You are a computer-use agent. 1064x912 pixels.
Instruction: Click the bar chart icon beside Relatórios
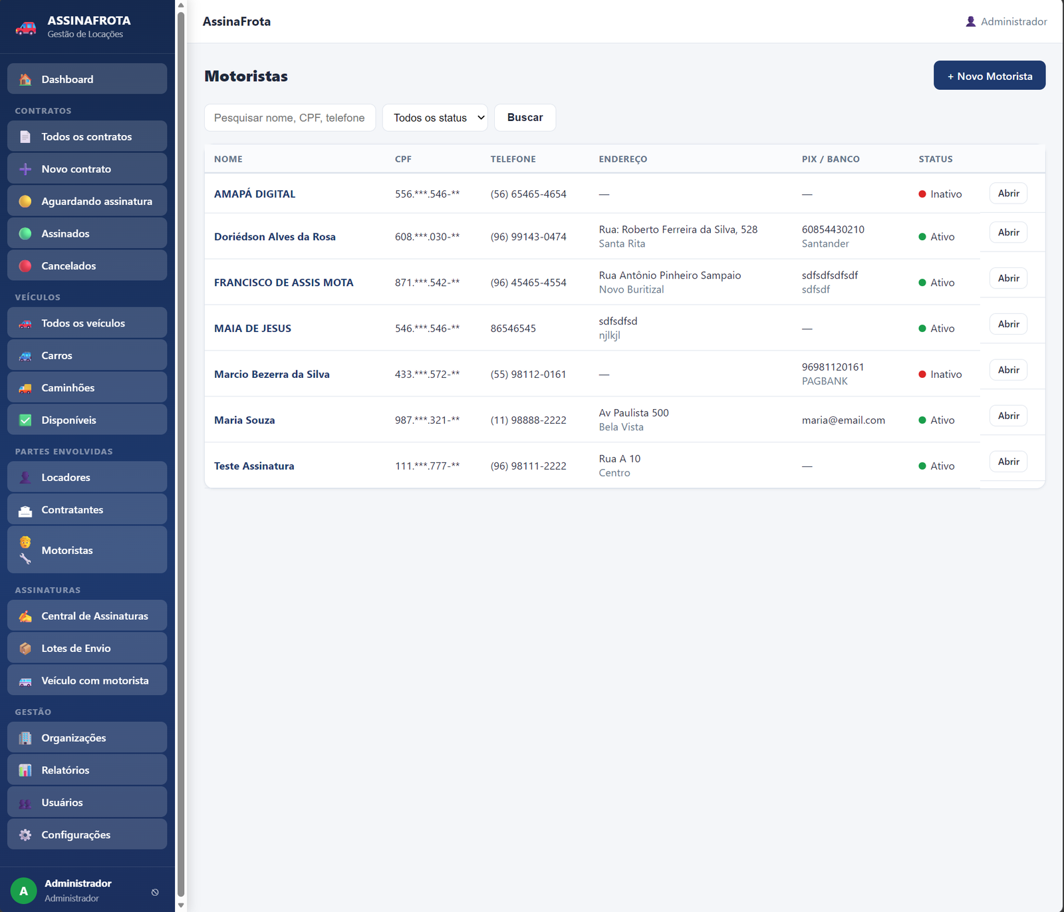pyautogui.click(x=25, y=770)
